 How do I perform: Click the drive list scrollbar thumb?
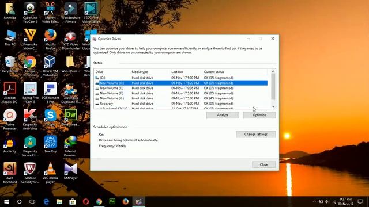(x=273, y=86)
